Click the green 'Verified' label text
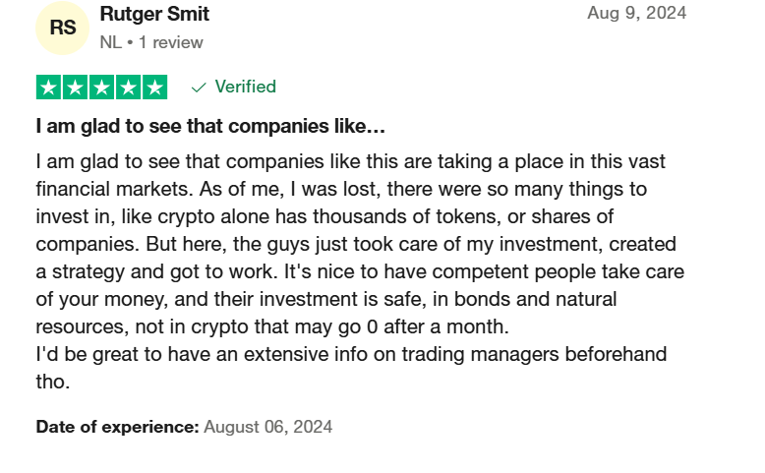Image resolution: width=765 pixels, height=473 pixels. pos(245,87)
